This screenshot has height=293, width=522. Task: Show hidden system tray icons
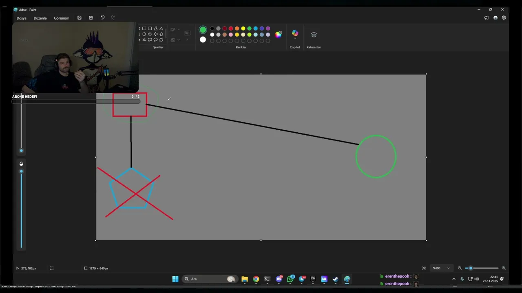454,279
